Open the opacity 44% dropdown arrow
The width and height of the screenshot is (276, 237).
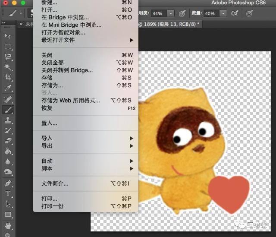tap(171, 13)
